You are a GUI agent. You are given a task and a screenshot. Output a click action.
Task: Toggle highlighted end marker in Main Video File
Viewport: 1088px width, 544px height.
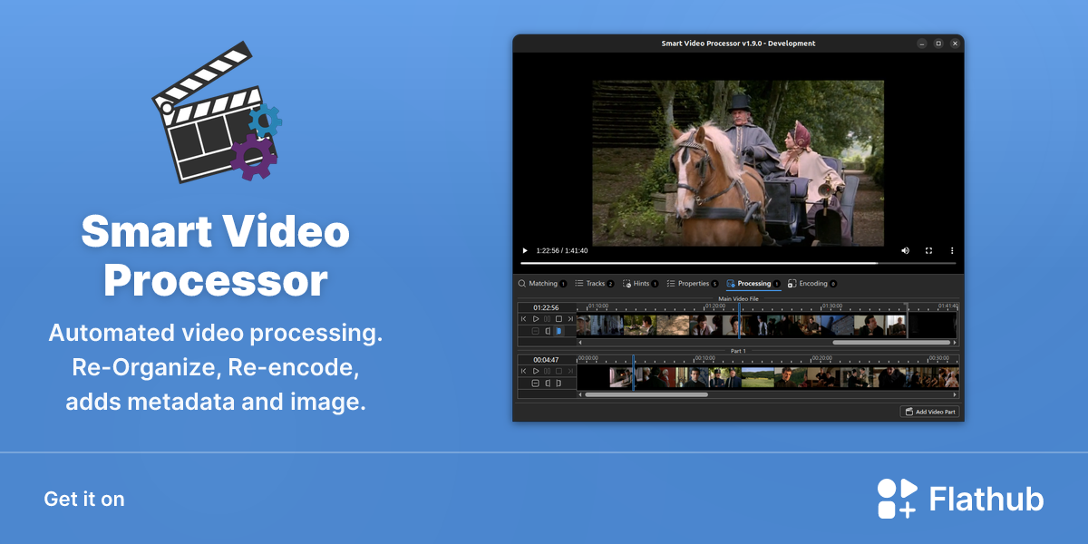559,331
